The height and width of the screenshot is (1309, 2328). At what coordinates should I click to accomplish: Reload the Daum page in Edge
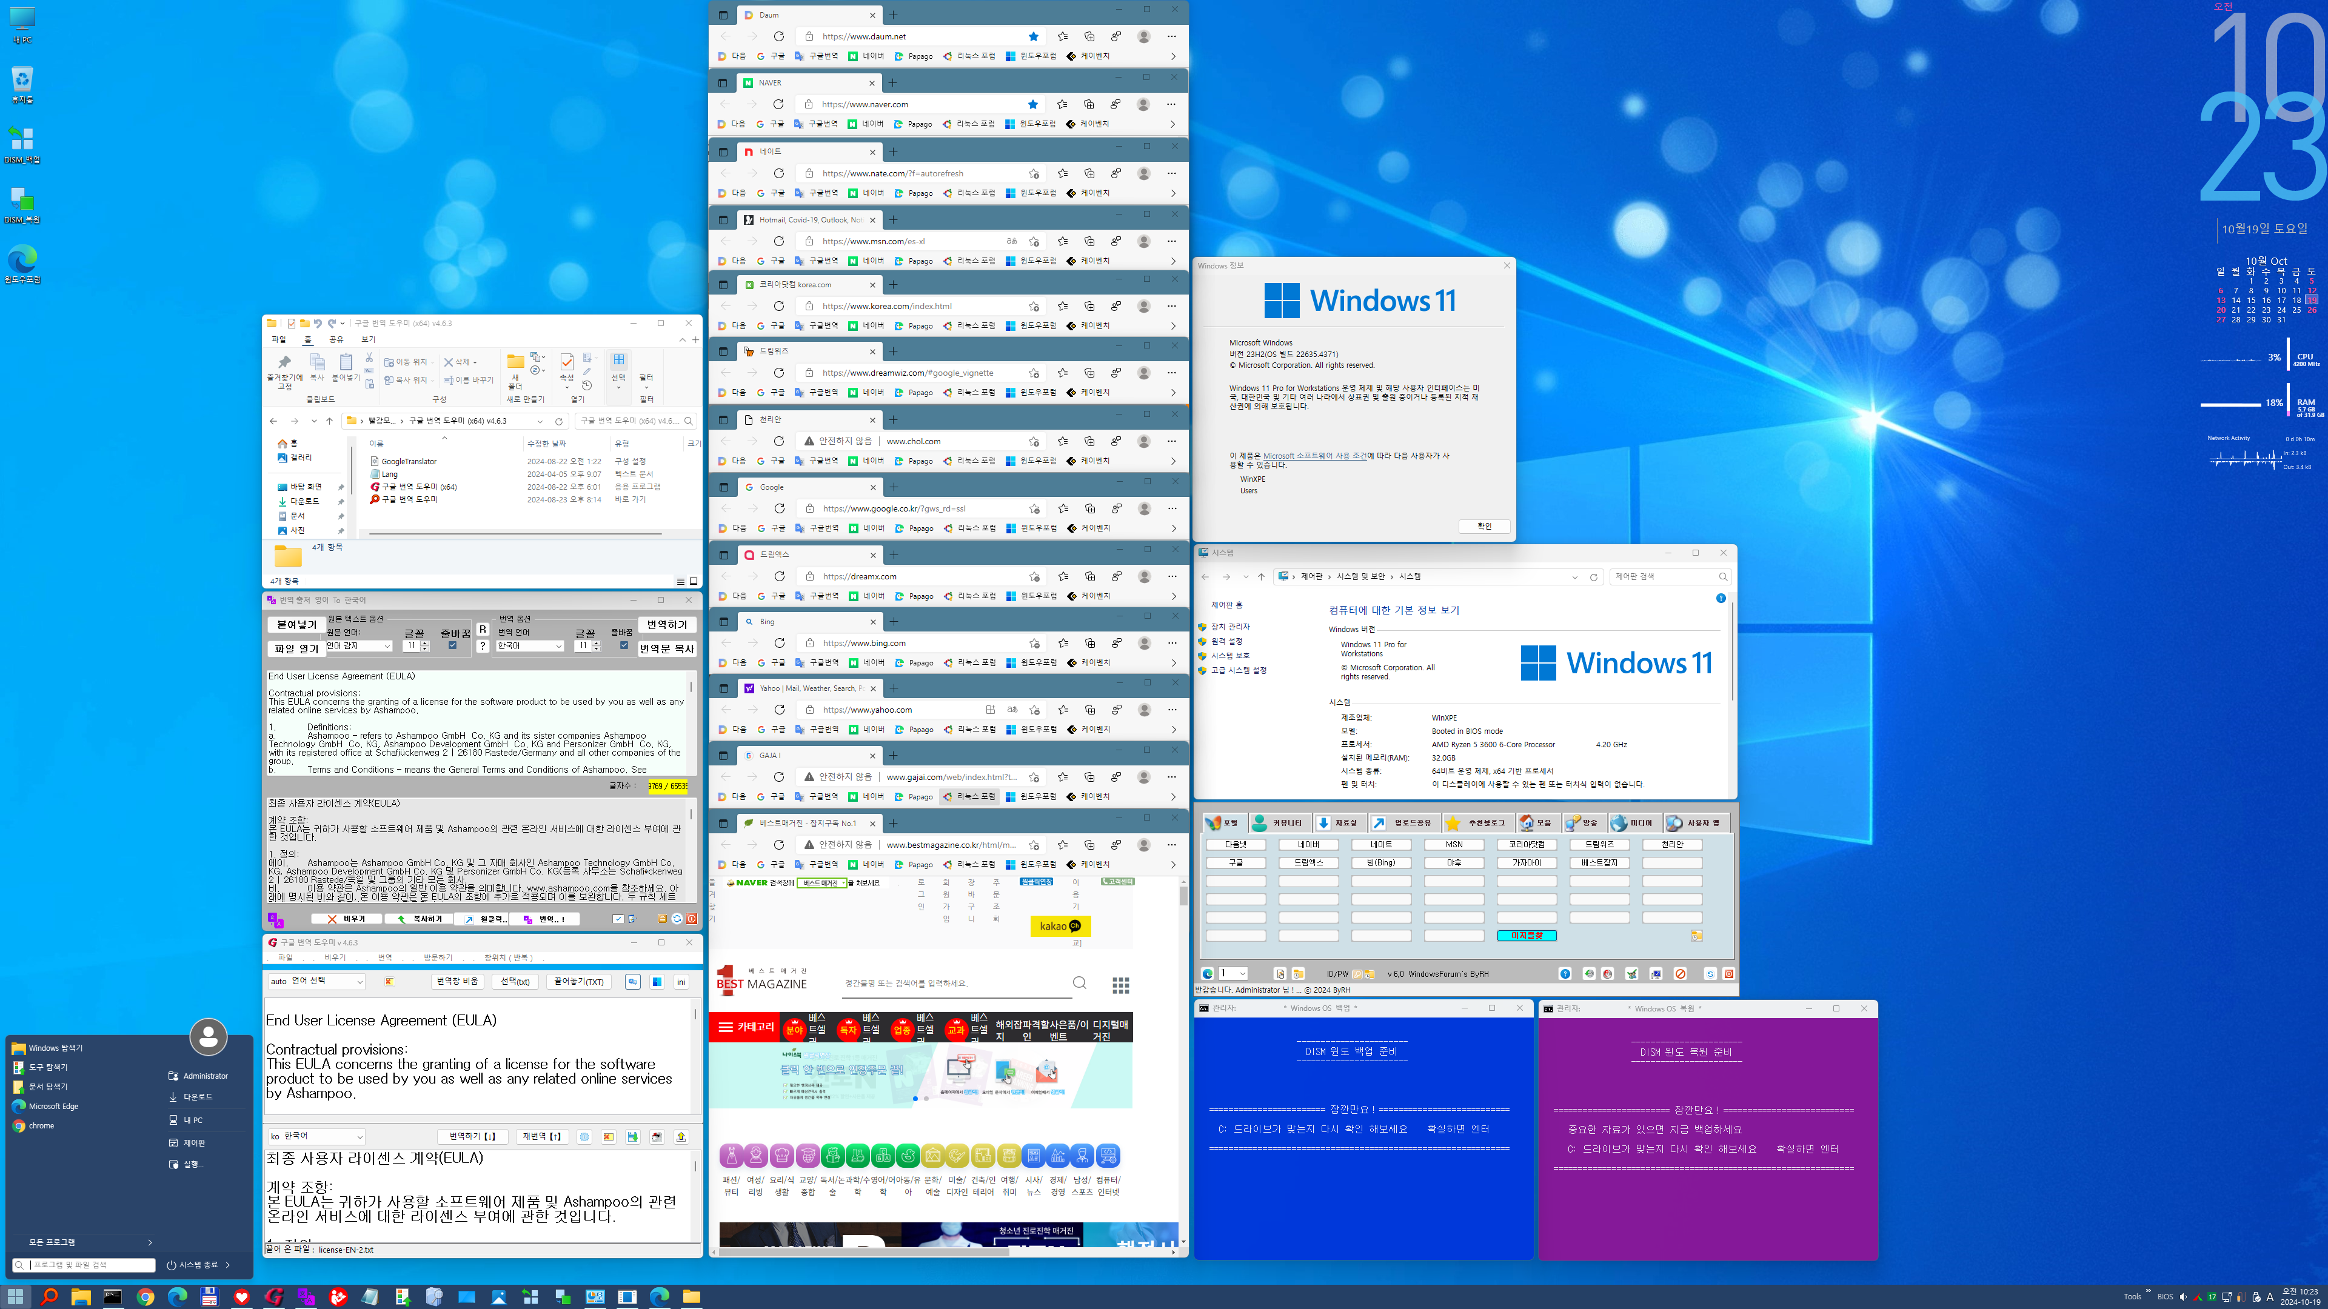[778, 36]
